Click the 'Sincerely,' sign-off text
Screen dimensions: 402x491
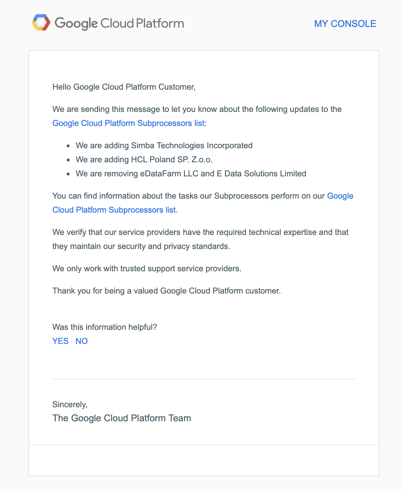pos(70,405)
